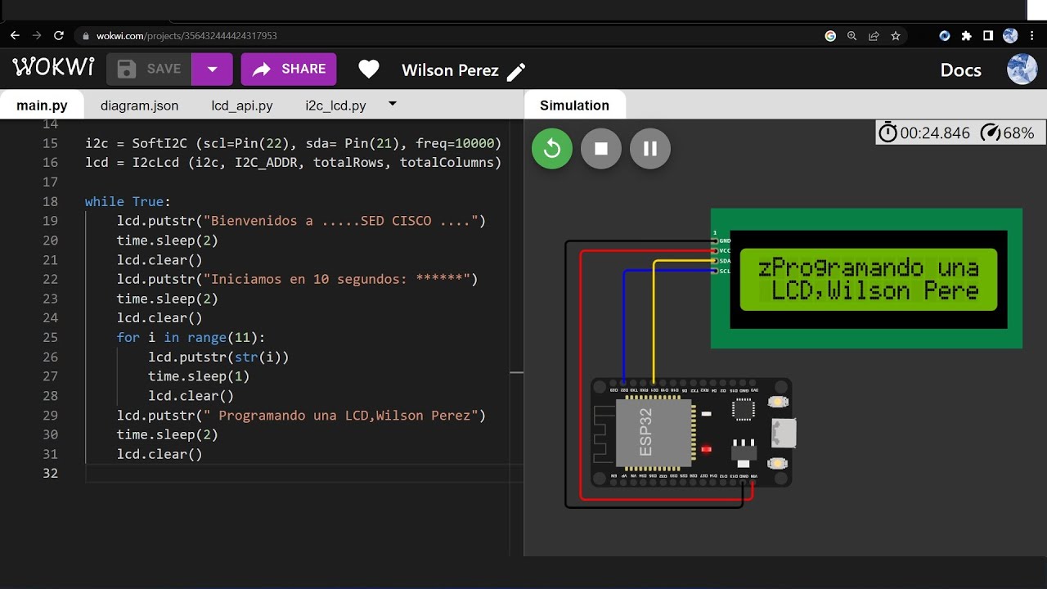Switch to the diagram.json tab
The width and height of the screenshot is (1047, 589).
(139, 106)
